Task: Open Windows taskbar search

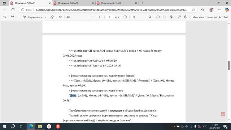Action: tap(13, 126)
